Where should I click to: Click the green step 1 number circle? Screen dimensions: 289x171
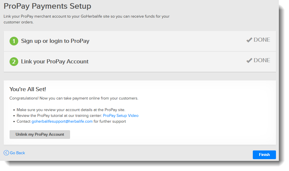(x=14, y=41)
